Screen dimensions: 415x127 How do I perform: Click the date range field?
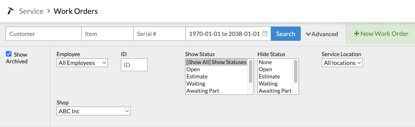pyautogui.click(x=228, y=34)
